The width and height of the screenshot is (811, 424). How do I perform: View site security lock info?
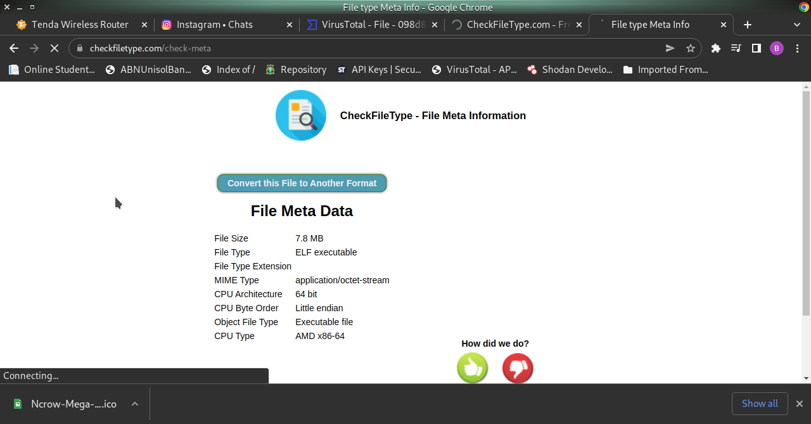coord(80,48)
